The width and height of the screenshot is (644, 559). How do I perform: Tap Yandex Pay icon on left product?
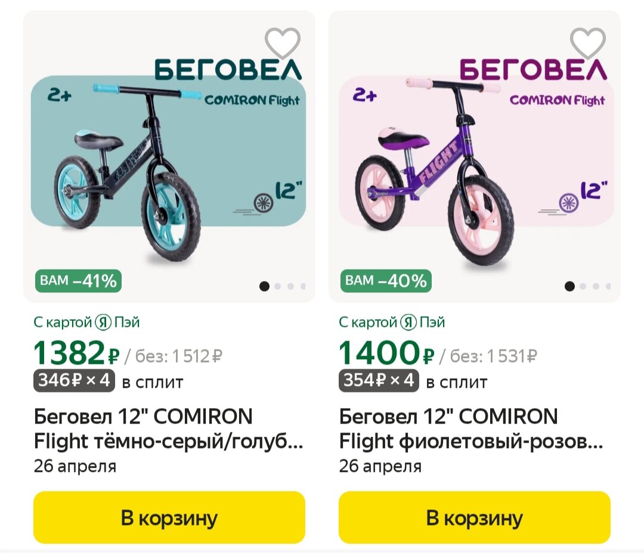click(103, 323)
